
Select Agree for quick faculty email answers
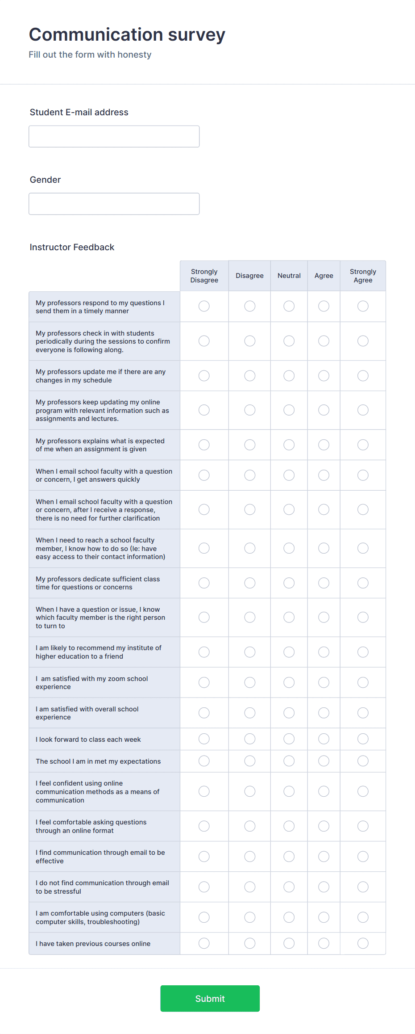pos(324,475)
